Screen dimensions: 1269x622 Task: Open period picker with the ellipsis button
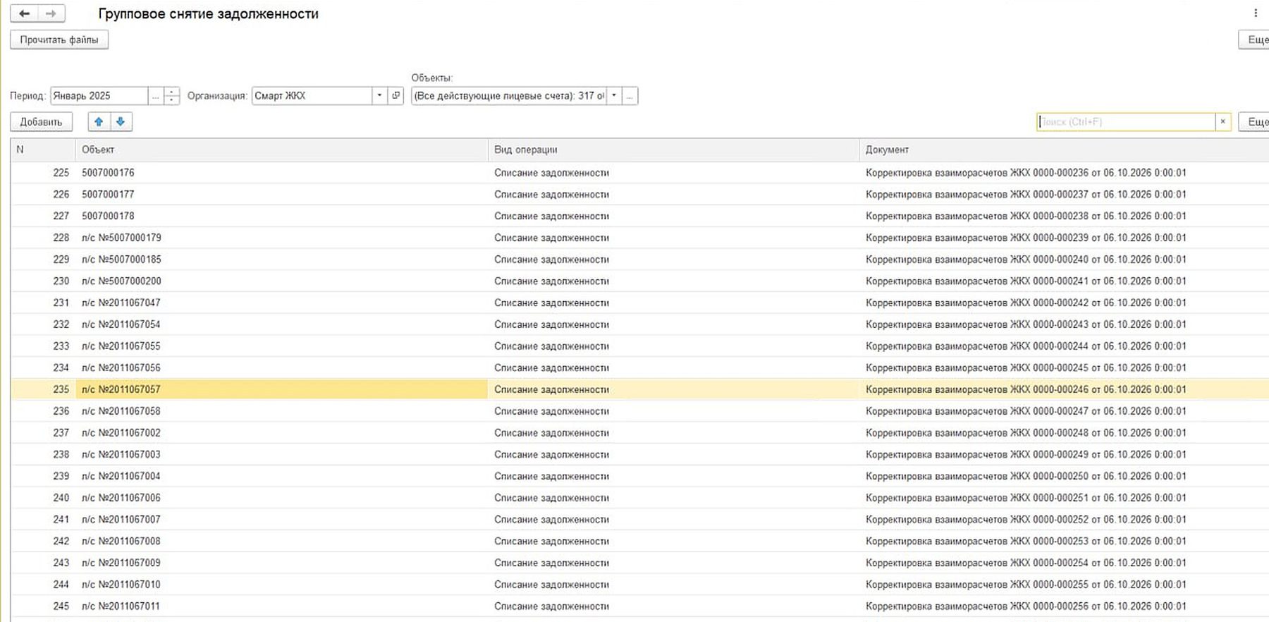(x=156, y=96)
